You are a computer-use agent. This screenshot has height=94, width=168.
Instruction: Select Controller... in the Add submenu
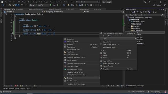tap(82, 39)
